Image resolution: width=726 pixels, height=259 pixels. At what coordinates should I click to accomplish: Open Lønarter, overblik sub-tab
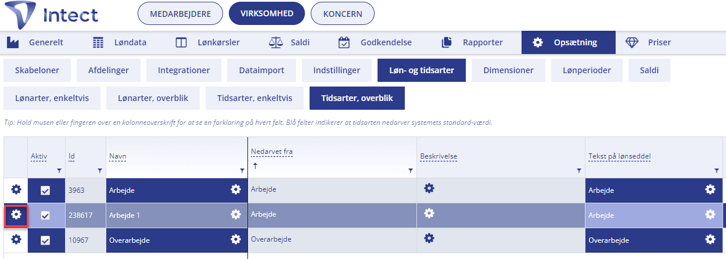pyautogui.click(x=153, y=98)
